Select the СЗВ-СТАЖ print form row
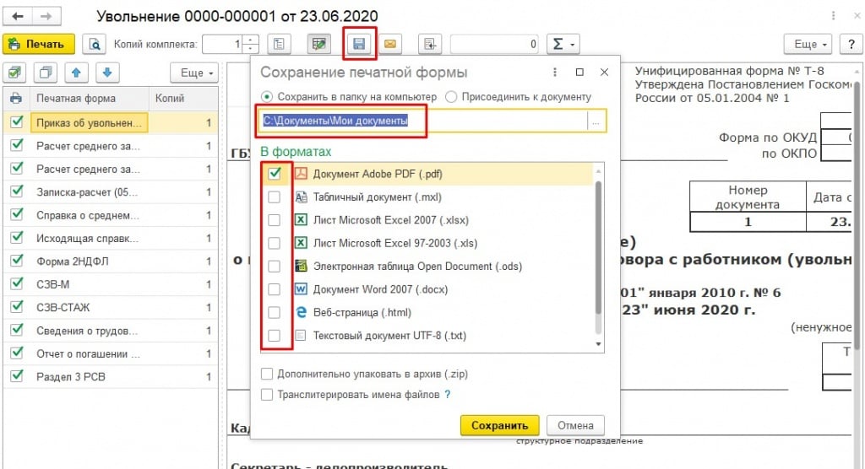 click(89, 308)
